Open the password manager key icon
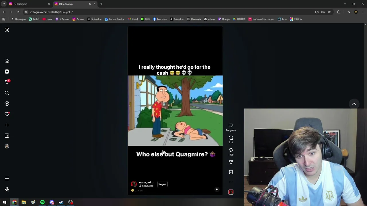The width and height of the screenshot is (367, 206). (323, 12)
